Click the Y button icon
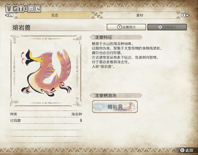The width and height of the screenshot is (198, 155). [x=119, y=27]
